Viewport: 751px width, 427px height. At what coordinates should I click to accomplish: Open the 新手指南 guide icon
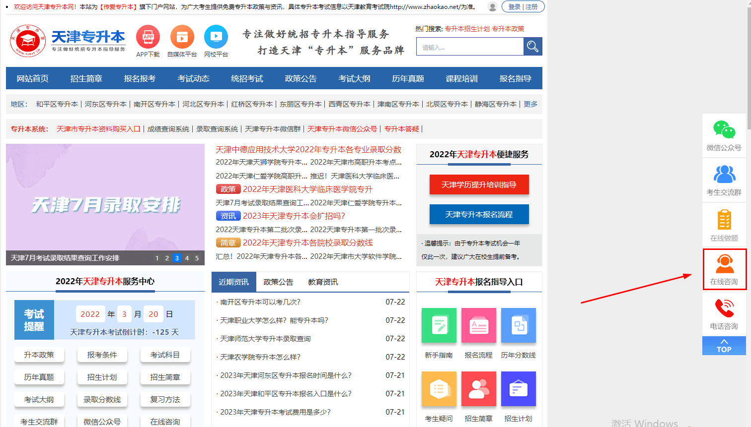coord(439,326)
